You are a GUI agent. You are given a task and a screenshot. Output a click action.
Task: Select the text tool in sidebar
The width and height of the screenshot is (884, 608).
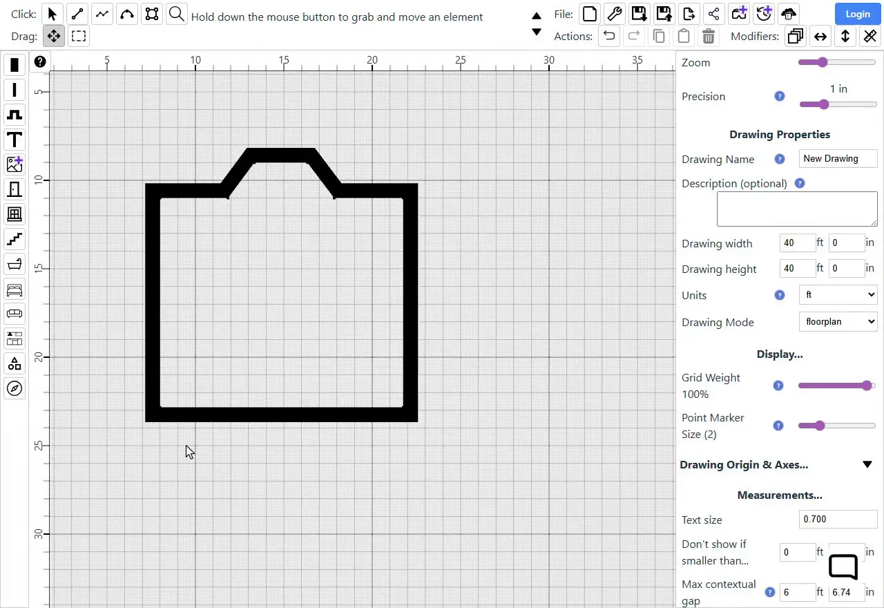(x=15, y=140)
